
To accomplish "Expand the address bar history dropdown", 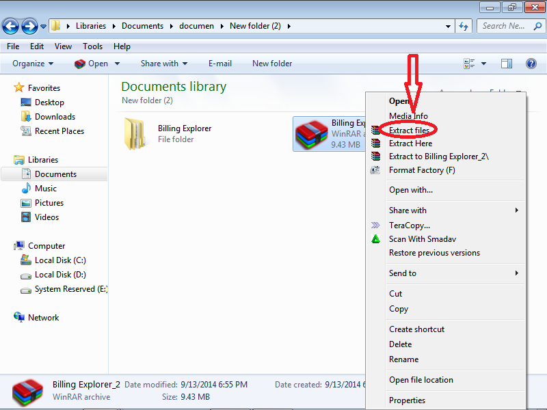I will point(448,26).
